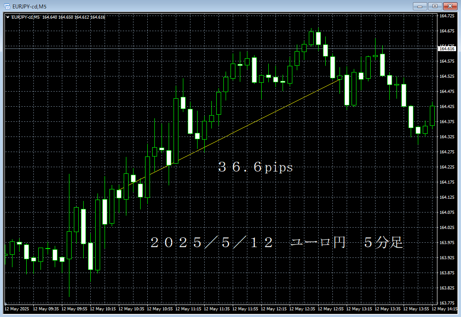Click price scale value 163.775
This screenshot has height=317, width=461.
point(447,303)
